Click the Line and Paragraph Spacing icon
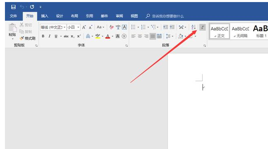Screen dimensions: 268x149 (168, 36)
